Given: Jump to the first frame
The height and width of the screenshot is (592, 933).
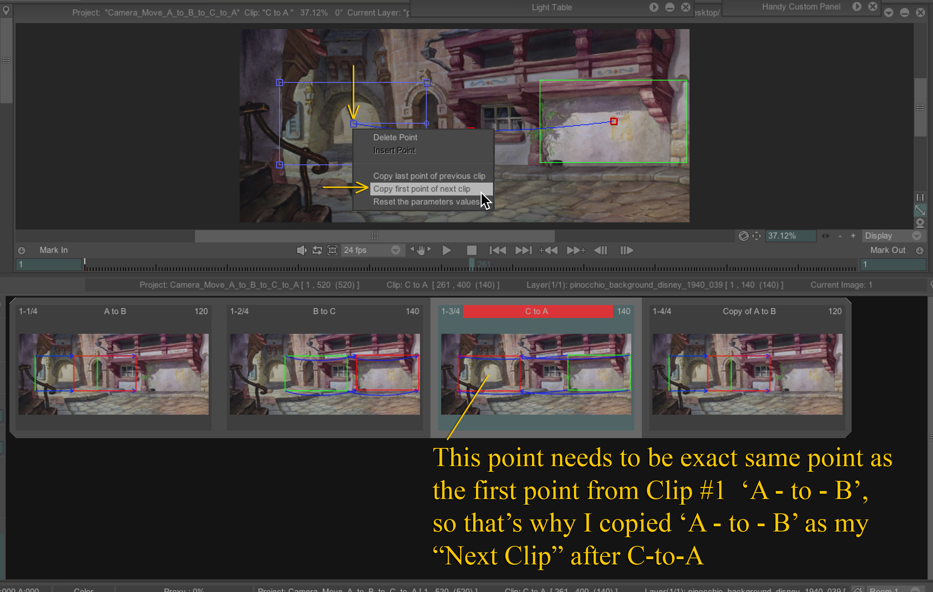Looking at the screenshot, I should coord(498,250).
